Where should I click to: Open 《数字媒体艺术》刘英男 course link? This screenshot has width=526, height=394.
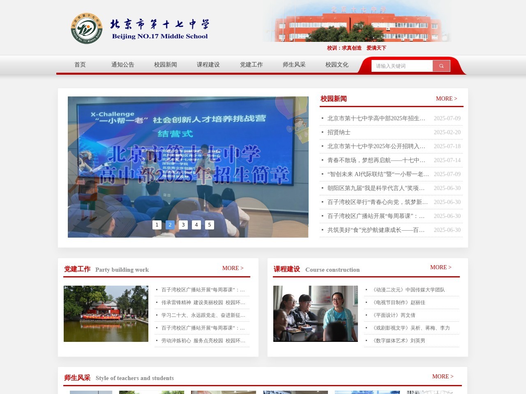399,341
